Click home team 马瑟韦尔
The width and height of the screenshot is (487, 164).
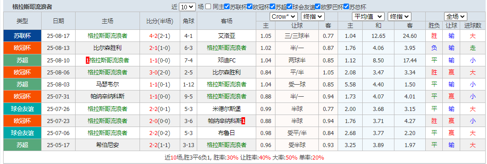pos(107,85)
